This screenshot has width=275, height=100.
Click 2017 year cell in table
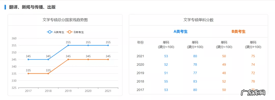point(140,90)
